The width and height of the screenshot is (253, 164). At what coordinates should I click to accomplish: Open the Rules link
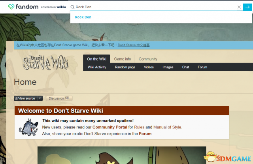pyautogui.click(x=139, y=127)
